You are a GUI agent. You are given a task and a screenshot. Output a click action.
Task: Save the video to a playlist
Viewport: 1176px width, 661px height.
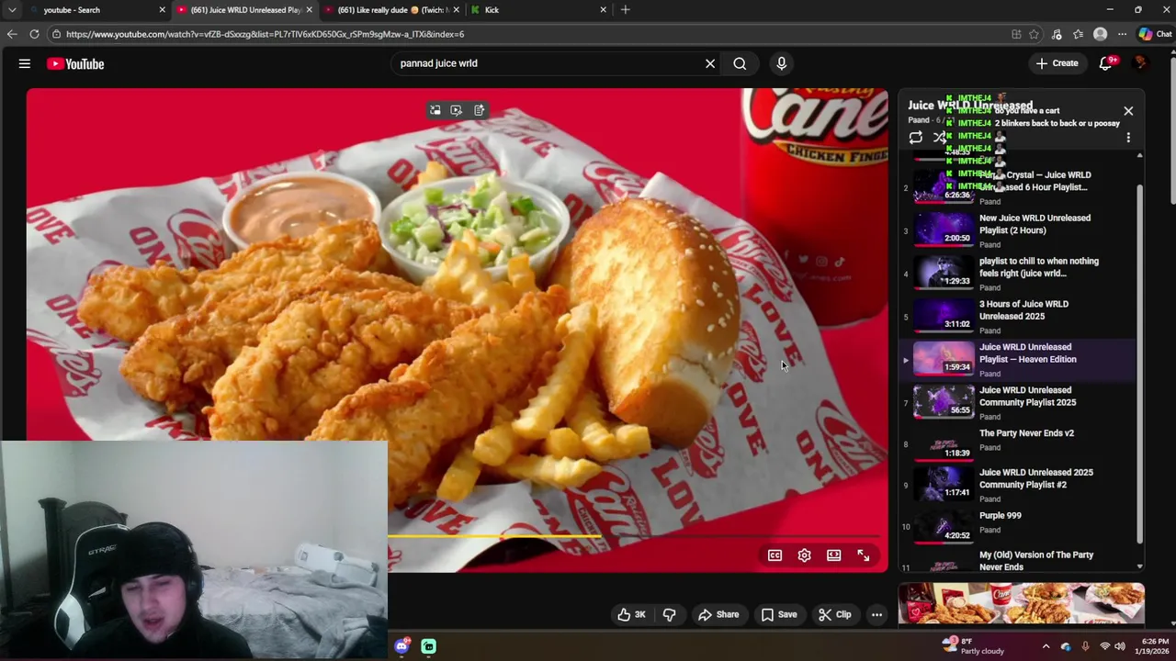778,614
